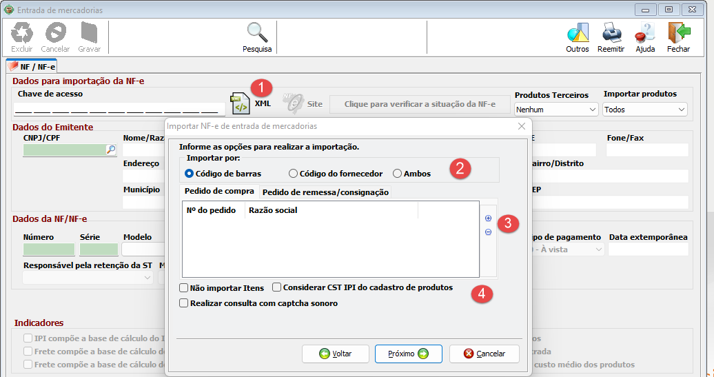Select Código do fornecedor radio option
714x377 pixels.
click(x=294, y=174)
